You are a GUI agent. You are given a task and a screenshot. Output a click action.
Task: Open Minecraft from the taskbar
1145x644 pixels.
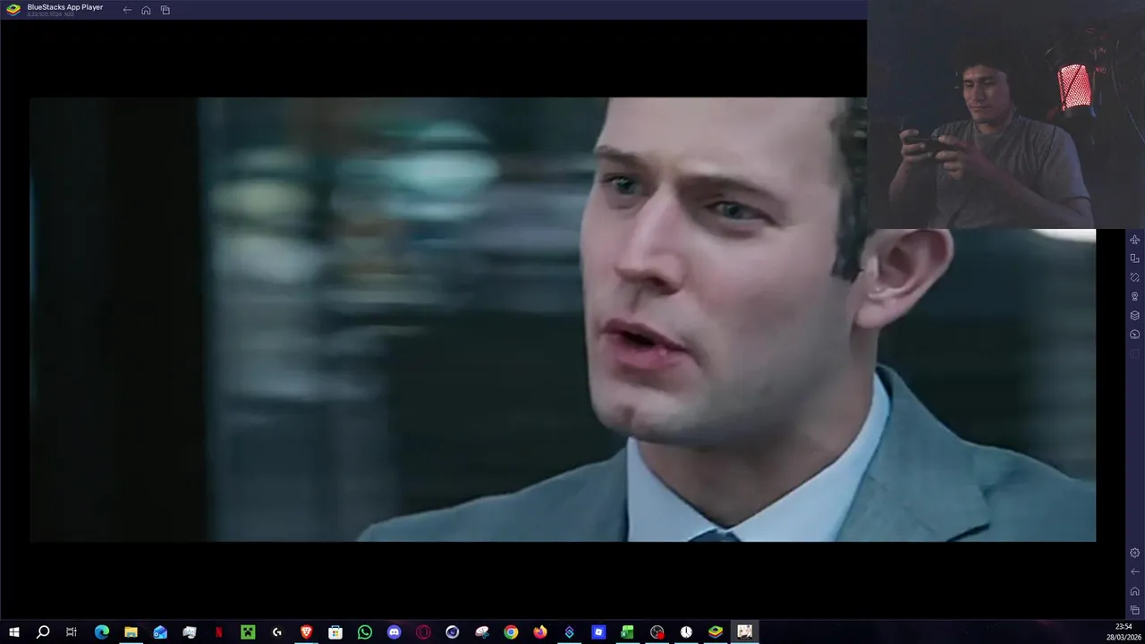pos(248,631)
